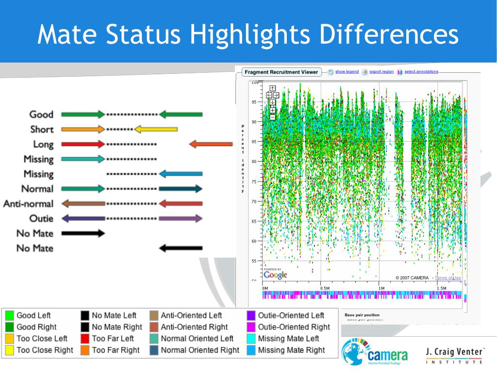Click the Short label in arrow diagram
The width and height of the screenshot is (497, 377).
point(42,129)
